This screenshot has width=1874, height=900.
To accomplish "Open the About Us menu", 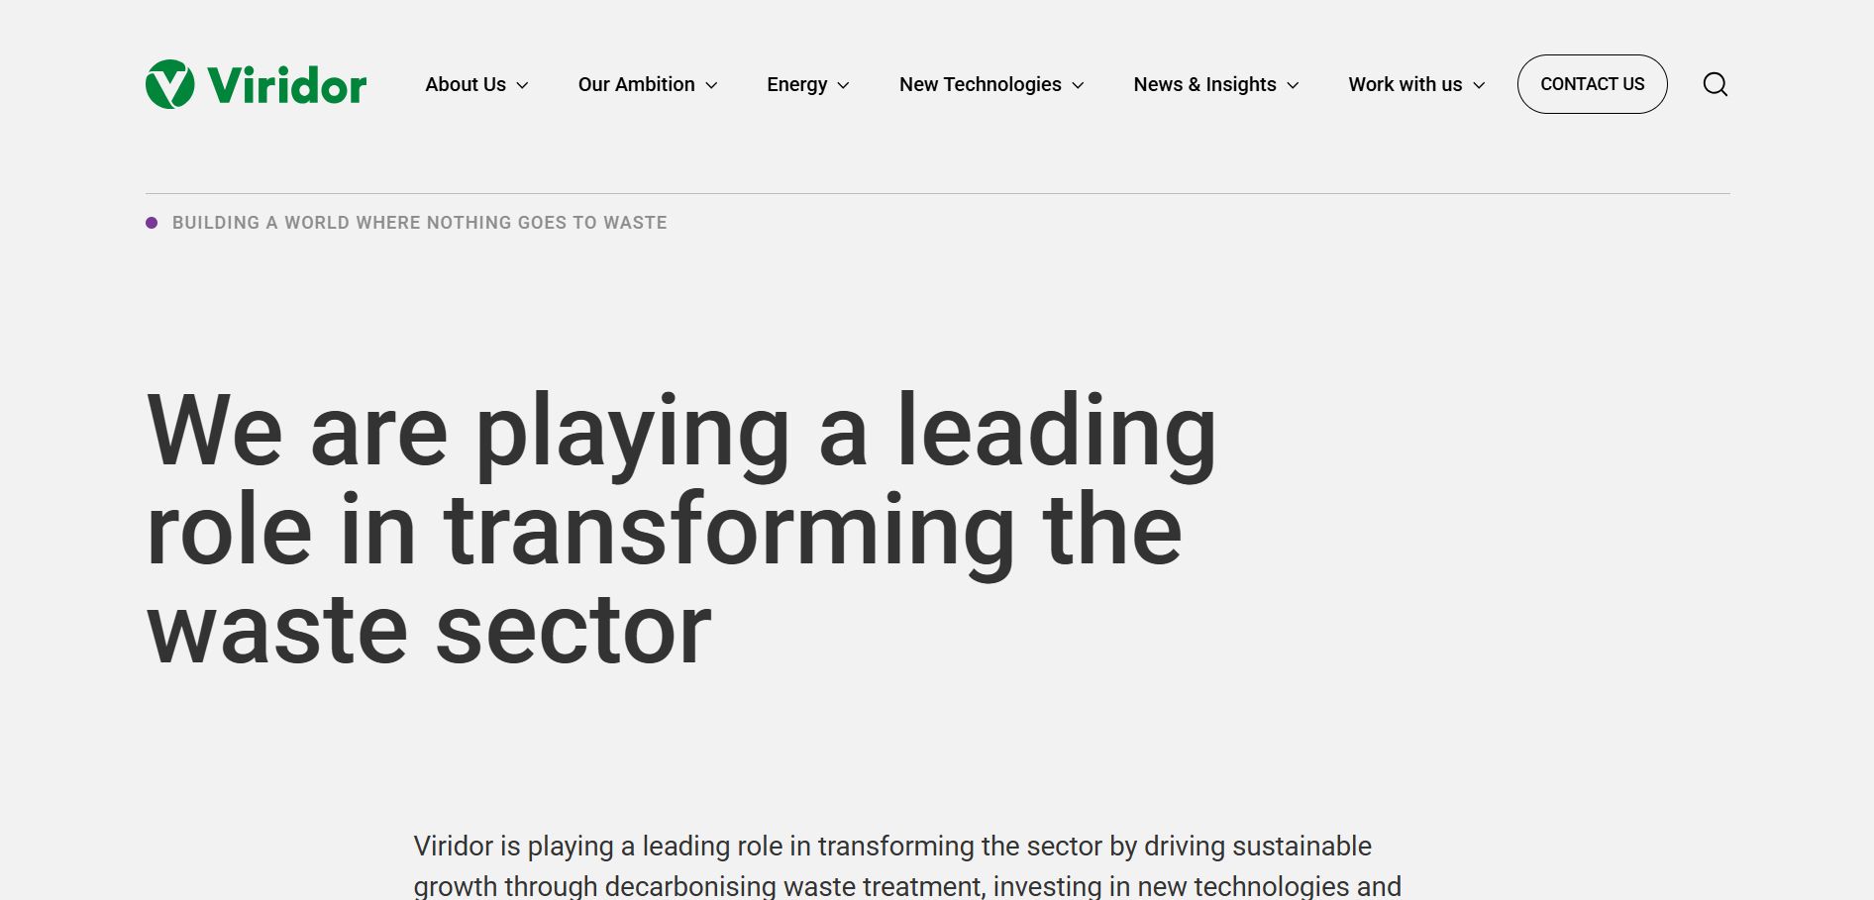I will click(x=466, y=84).
